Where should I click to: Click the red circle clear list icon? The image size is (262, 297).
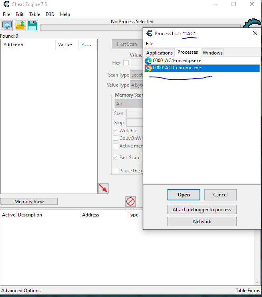[x=131, y=202]
